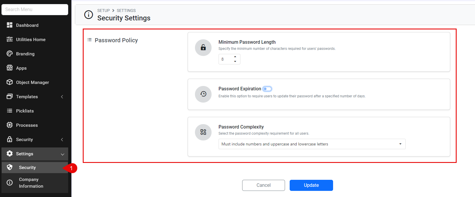The width and height of the screenshot is (475, 197).
Task: Click the Object Manager cube icon
Action: click(10, 82)
